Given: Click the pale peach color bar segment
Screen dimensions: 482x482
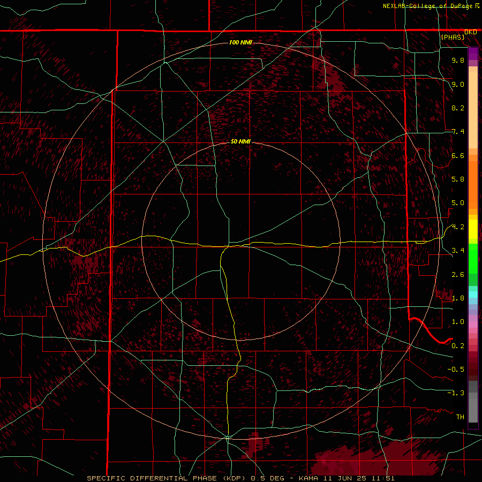Looking at the screenshot, I should 473,110.
